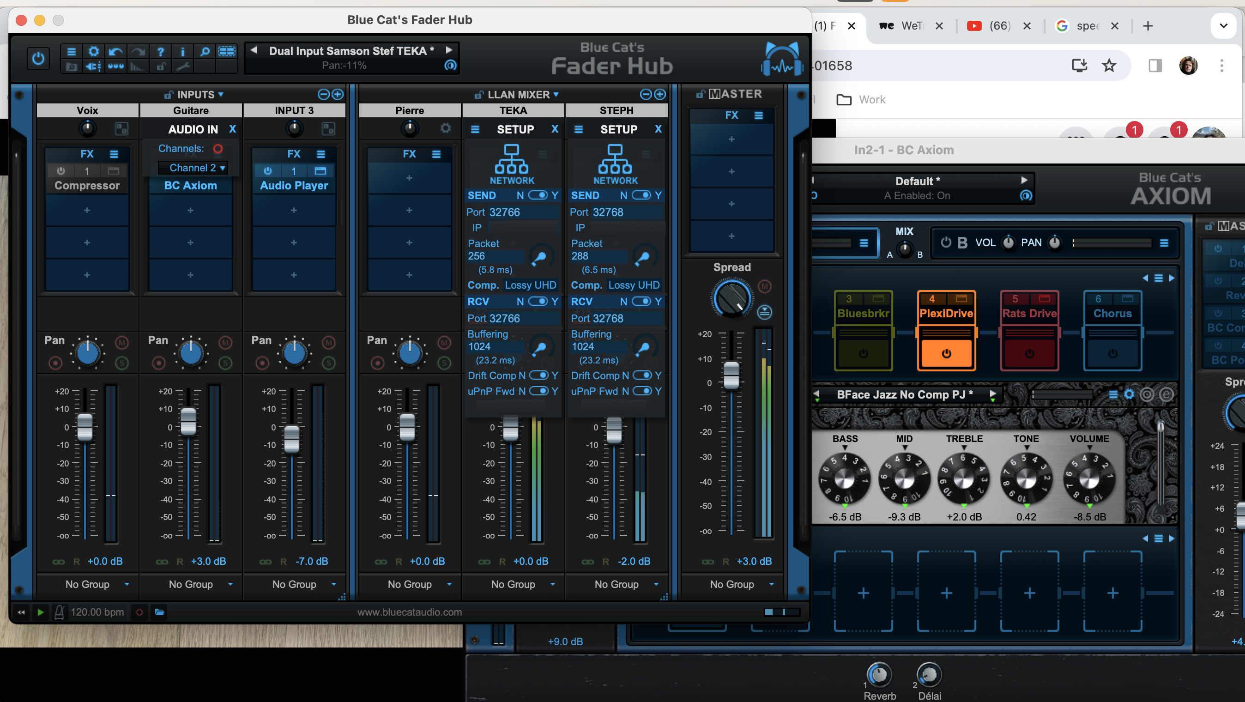
Task: Toggle the TEKA RCV switch
Action: point(538,301)
